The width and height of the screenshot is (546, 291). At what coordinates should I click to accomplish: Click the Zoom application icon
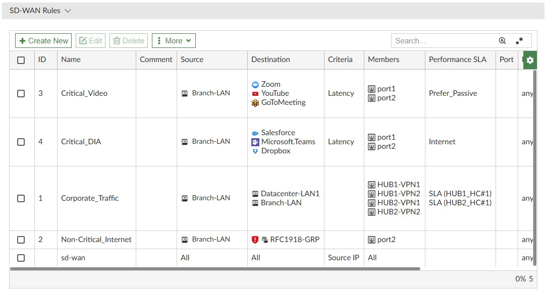[x=255, y=84]
